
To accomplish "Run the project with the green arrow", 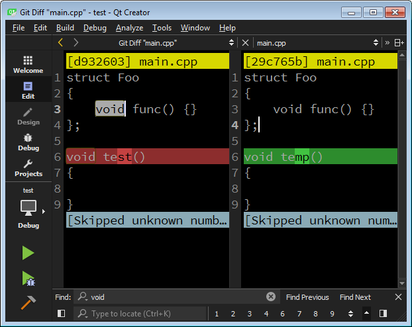I will coord(28,253).
